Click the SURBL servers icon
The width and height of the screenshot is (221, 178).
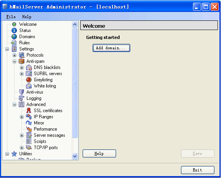29,74
